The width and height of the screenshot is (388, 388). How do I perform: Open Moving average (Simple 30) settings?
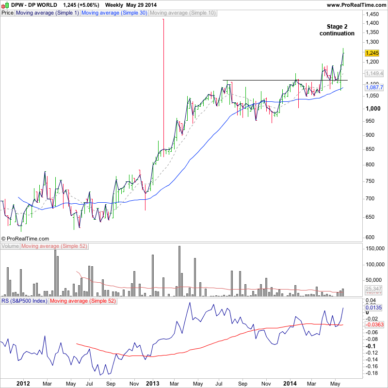coord(114,13)
